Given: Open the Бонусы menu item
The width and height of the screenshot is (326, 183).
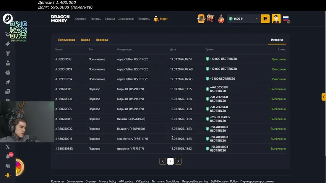Looking at the screenshot, I should click(x=110, y=19).
